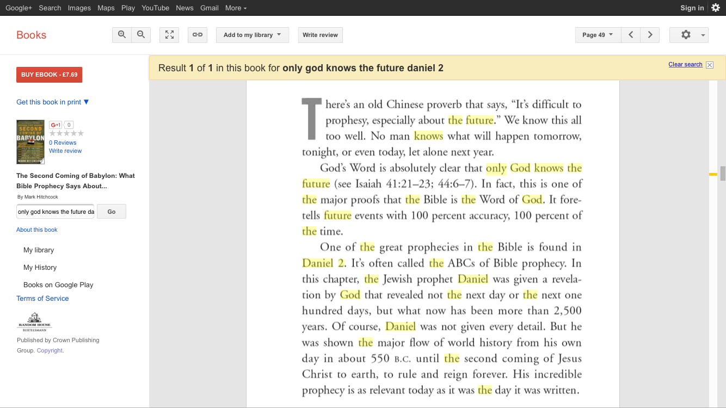Open Search in the top bar
Screen dimensions: 726x408
pos(50,8)
